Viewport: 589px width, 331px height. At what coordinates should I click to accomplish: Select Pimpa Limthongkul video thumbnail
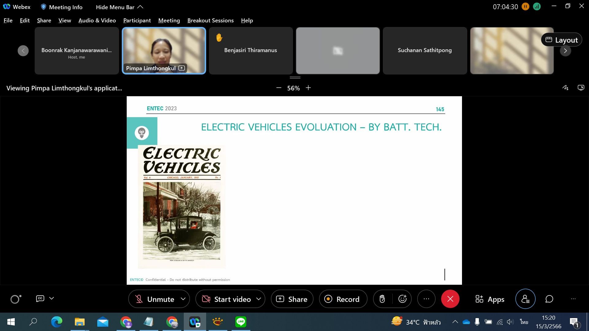[164, 51]
